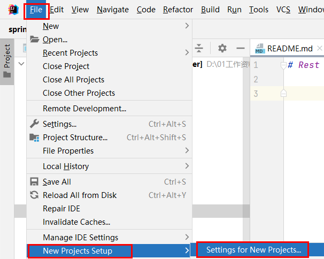This screenshot has width=324, height=259.
Task: Open the project view gear options
Action: [222, 48]
